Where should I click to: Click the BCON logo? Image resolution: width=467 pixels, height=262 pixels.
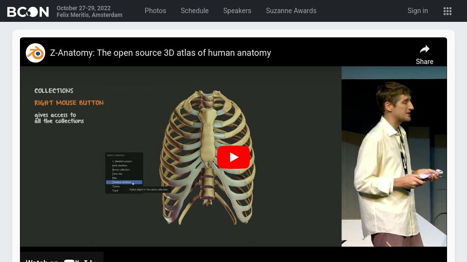click(28, 11)
